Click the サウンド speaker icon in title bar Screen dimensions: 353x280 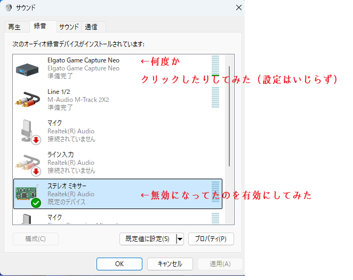click(x=9, y=7)
